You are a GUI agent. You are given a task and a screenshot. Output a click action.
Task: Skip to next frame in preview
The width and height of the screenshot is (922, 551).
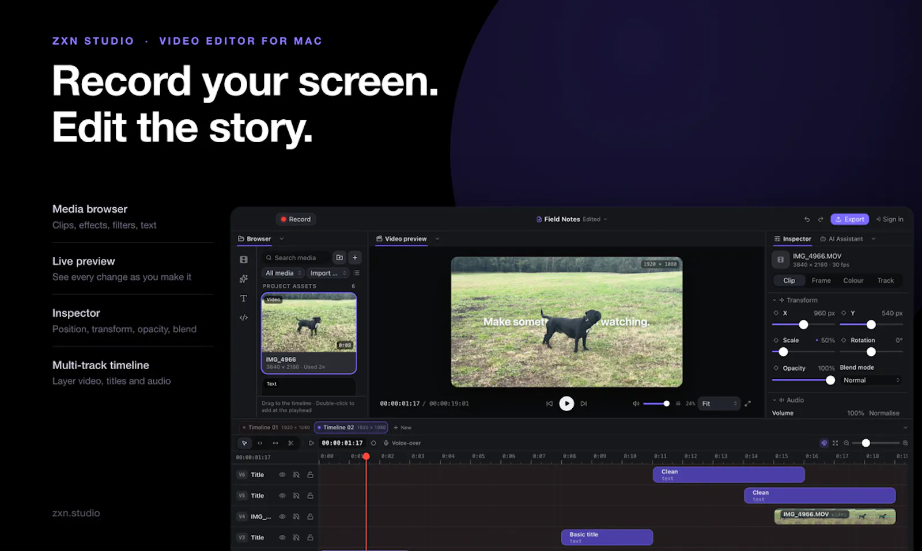(584, 404)
